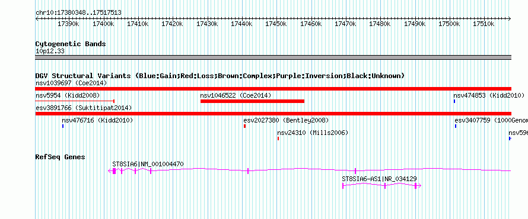Open the esv2027380 (Bentley2008) label
Viewport: 528px width, 219px height.
pyautogui.click(x=286, y=120)
